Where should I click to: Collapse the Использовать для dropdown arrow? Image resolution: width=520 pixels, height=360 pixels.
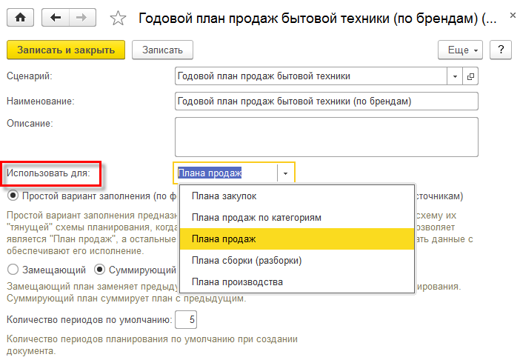coord(286,173)
